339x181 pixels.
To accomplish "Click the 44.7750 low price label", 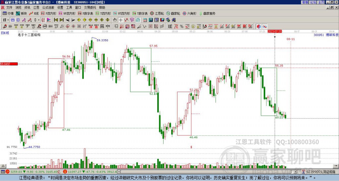I will click(x=34, y=147).
